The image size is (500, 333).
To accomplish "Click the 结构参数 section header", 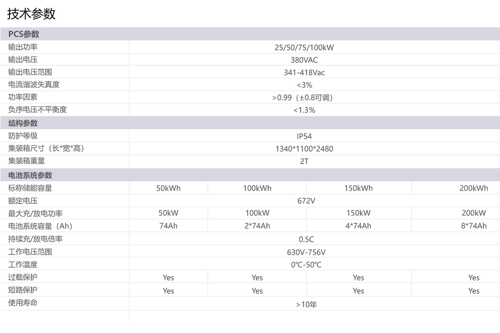I will (23, 123).
